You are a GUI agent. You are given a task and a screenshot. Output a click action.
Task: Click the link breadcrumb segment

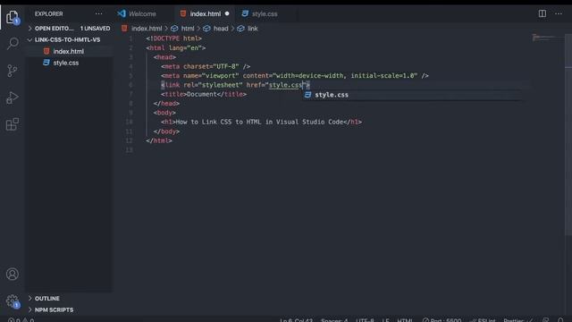tap(252, 29)
